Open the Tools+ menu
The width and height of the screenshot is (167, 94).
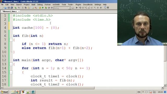(x=71, y=5)
